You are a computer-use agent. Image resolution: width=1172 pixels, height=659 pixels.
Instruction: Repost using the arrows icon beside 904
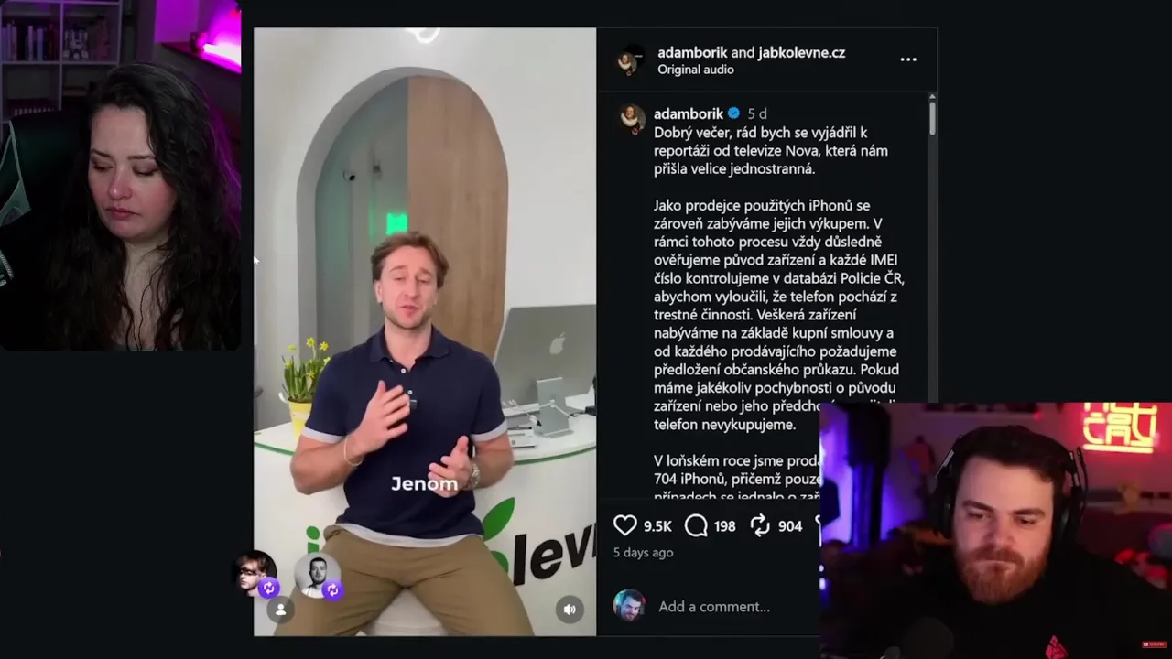(x=760, y=525)
